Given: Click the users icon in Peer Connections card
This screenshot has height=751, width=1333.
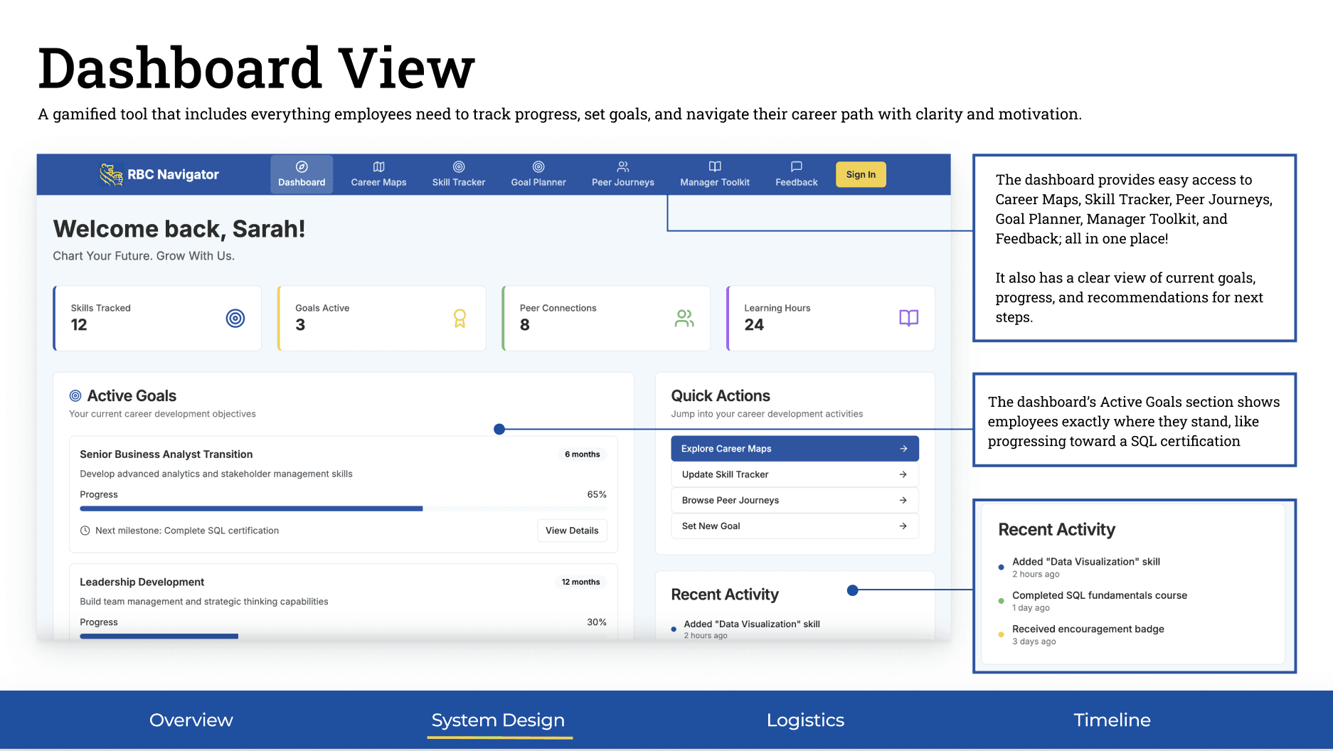Looking at the screenshot, I should (x=684, y=318).
